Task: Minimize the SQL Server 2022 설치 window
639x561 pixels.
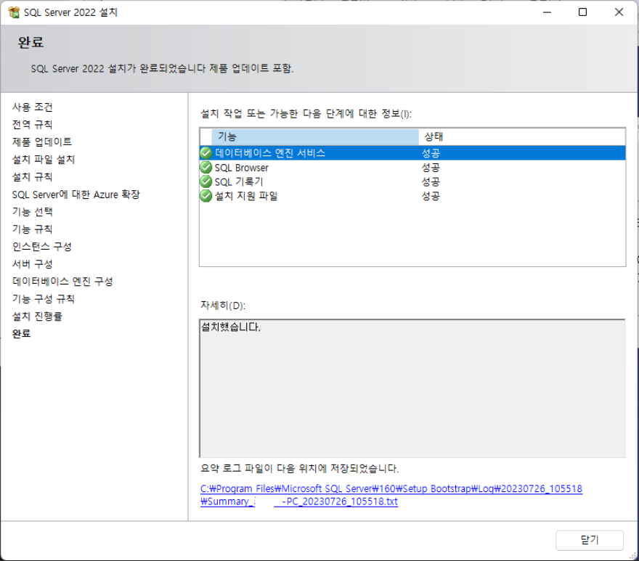Action: pyautogui.click(x=547, y=12)
